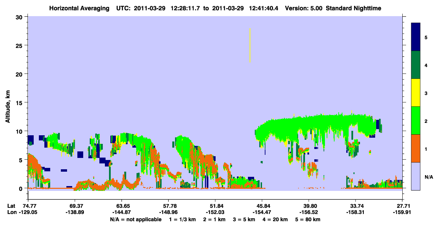Select the start time 12:28:11.7
447x229 pixels.
184,8
